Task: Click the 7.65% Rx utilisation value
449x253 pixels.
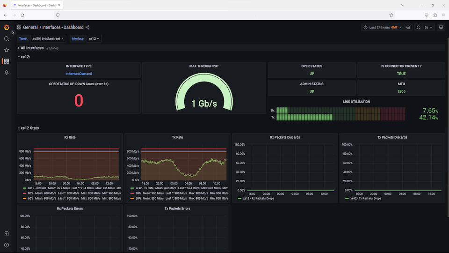Action: [x=430, y=111]
